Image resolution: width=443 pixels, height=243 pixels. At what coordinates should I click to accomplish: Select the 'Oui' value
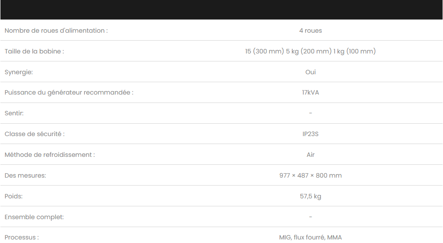[x=310, y=72]
